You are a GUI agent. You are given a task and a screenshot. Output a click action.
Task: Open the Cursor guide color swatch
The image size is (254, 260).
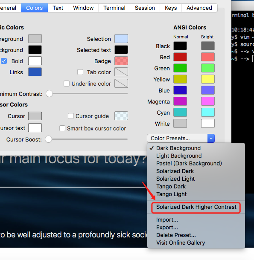[x=121, y=116]
